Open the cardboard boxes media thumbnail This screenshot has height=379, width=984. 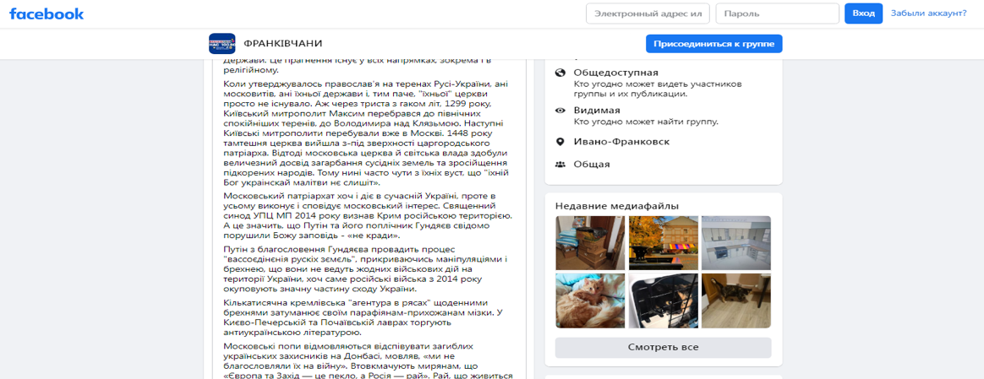coord(590,242)
